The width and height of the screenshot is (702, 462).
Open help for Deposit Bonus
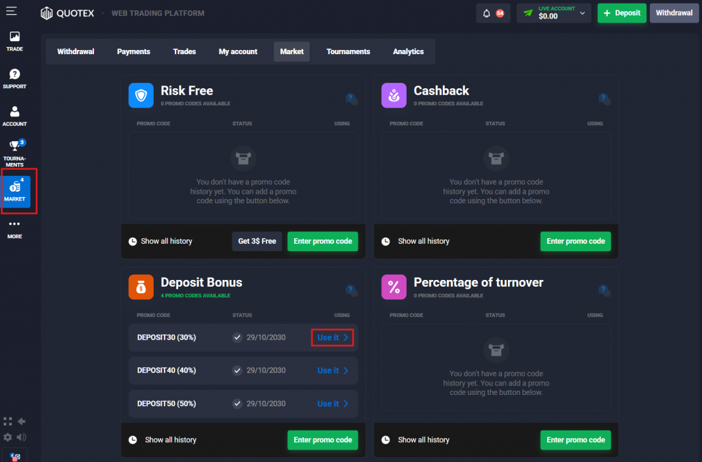(x=351, y=290)
